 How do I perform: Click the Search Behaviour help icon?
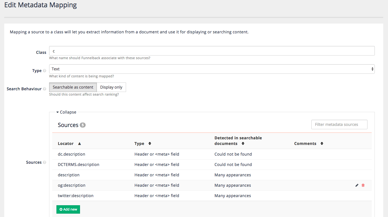click(45, 89)
